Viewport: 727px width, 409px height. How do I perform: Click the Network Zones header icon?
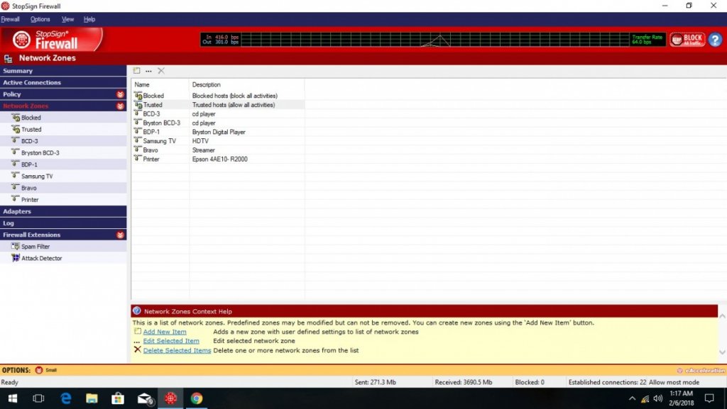[8, 59]
